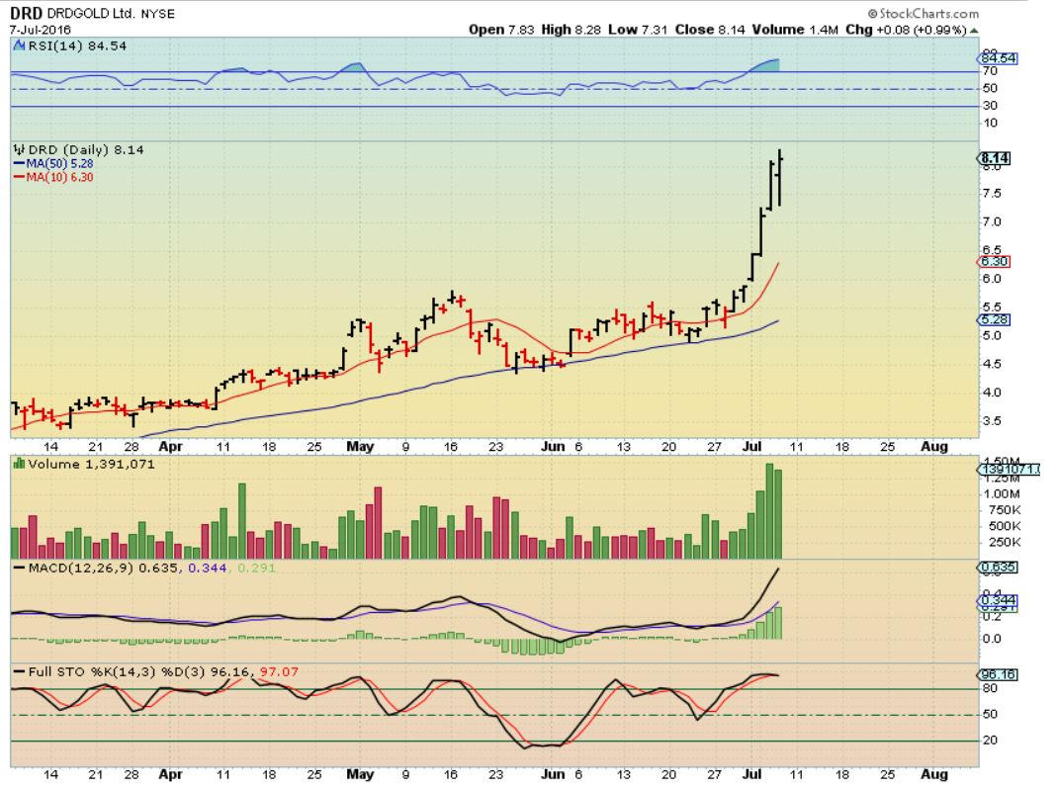Viewport: 1056px width, 791px height.
Task: Click the 'DRDGOLD Ltd. NYSE' company name
Action: pos(111,14)
